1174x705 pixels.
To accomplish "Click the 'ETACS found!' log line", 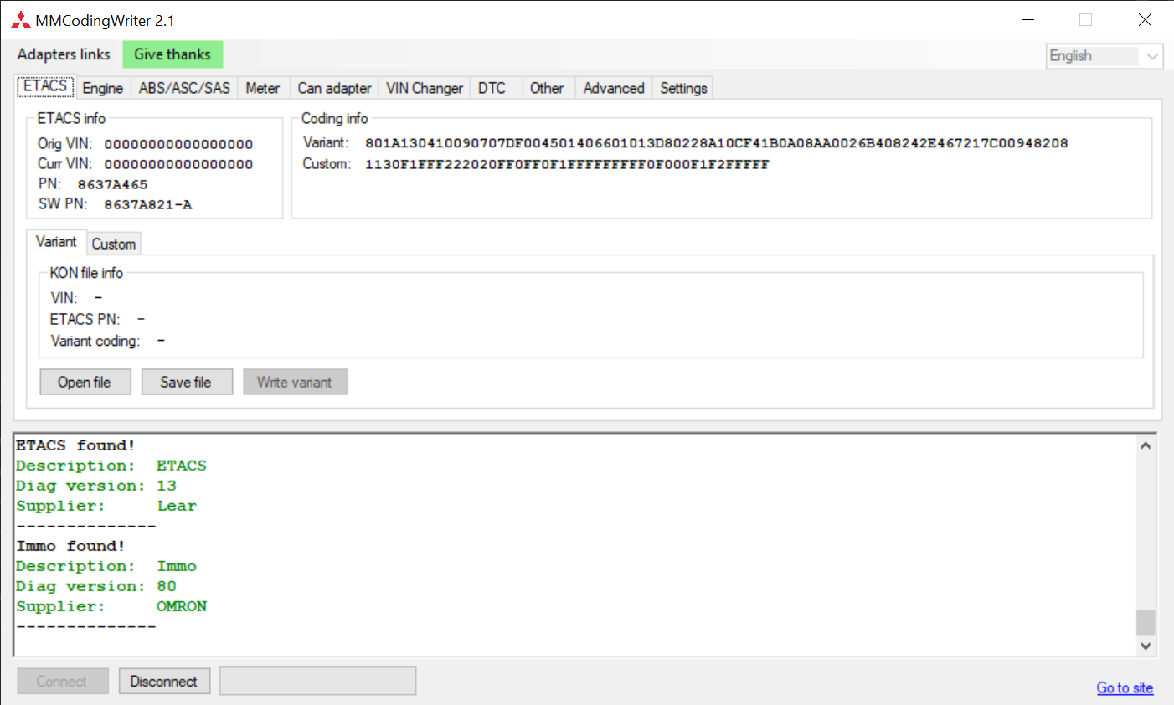I will [75, 445].
